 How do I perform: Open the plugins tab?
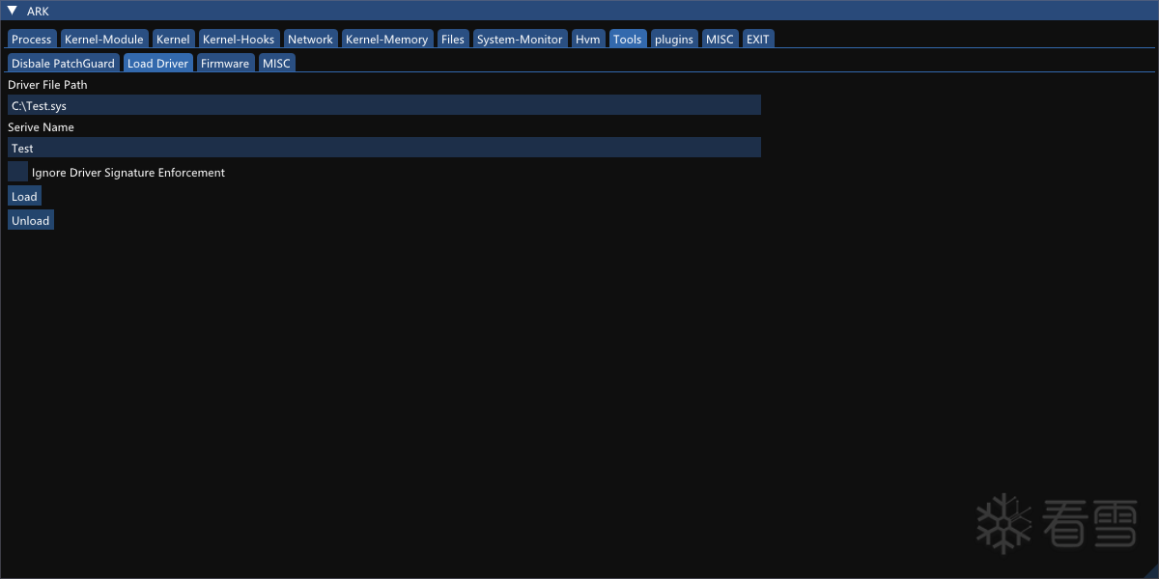[674, 40]
